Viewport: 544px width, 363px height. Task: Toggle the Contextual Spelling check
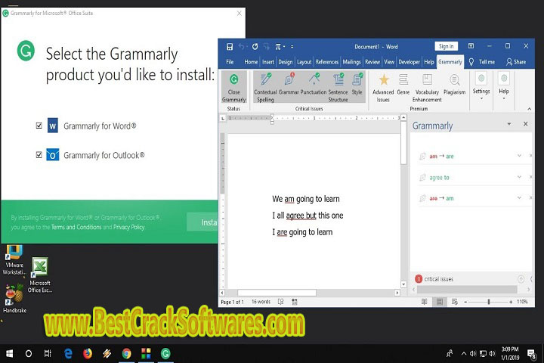(x=265, y=87)
